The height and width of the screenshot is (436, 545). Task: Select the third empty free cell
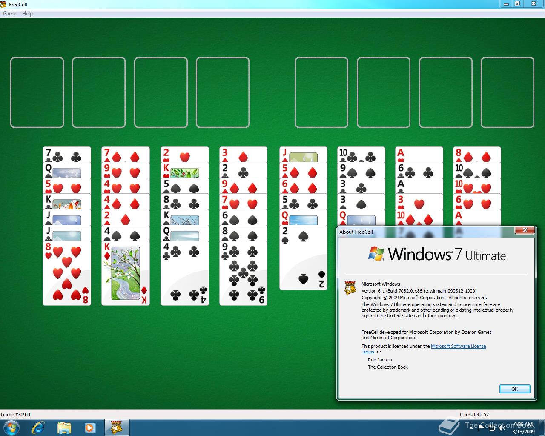[161, 92]
